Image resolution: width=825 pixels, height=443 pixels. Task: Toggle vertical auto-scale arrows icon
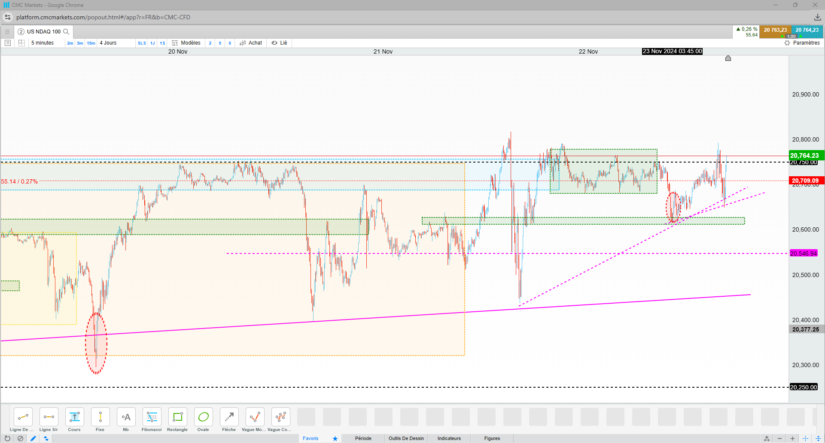click(818, 438)
